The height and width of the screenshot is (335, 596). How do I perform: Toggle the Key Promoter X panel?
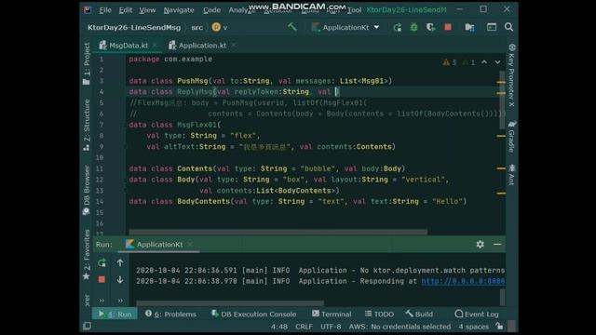pos(511,74)
